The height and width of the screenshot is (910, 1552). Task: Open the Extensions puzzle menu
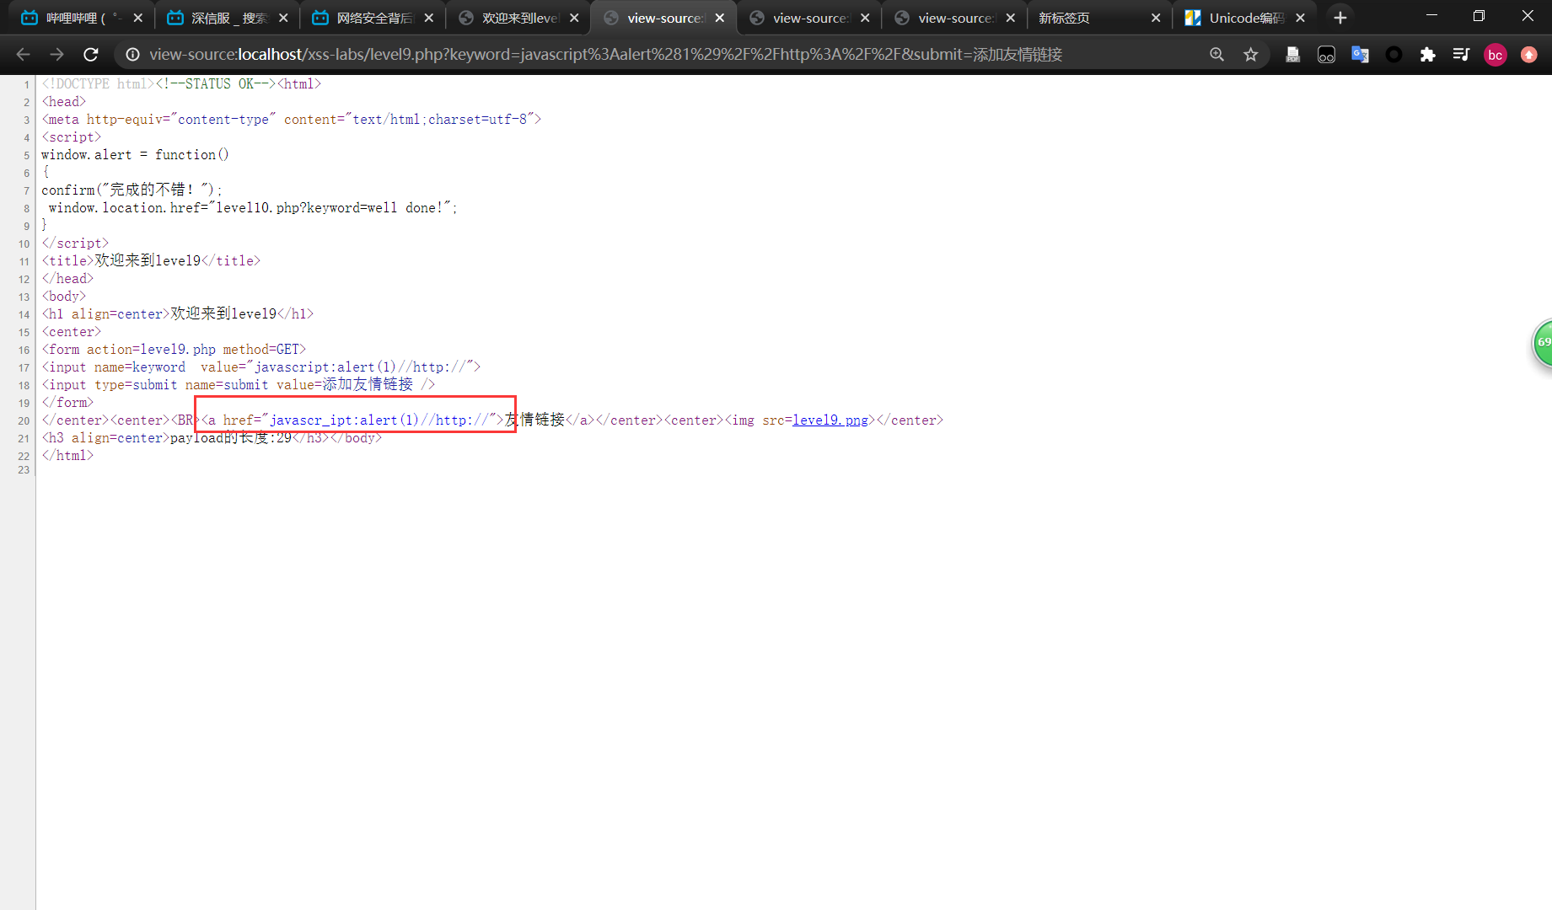[1427, 55]
